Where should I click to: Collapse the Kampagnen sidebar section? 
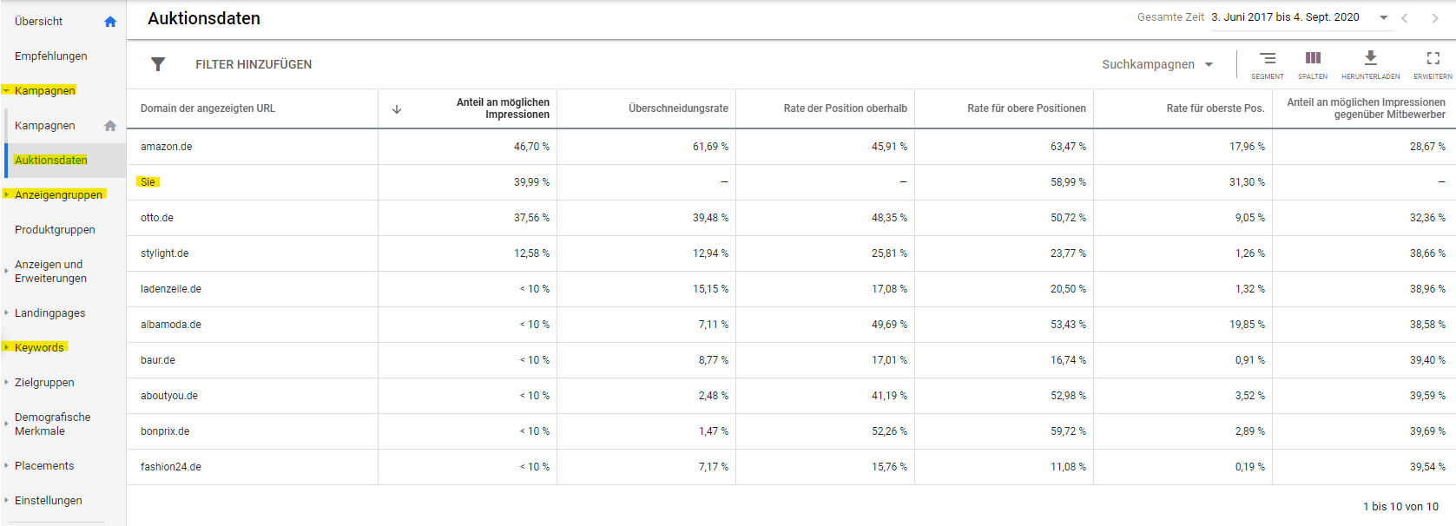click(x=7, y=90)
